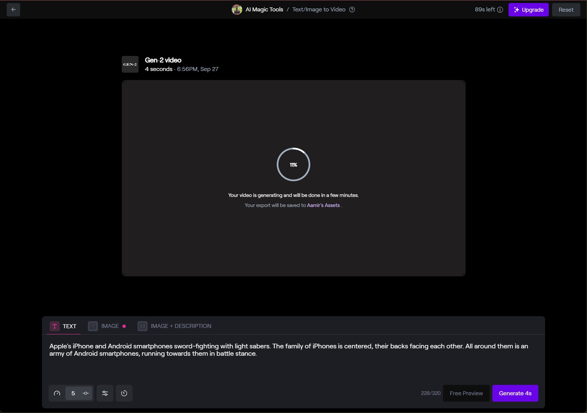
Task: Go to AI Magic Tools breadcrumb
Action: pyautogui.click(x=264, y=10)
